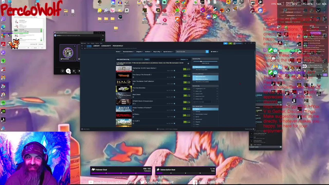The width and height of the screenshot is (329, 185).
Task: Check the Downloadable Content type filter
Action: tap(194, 114)
